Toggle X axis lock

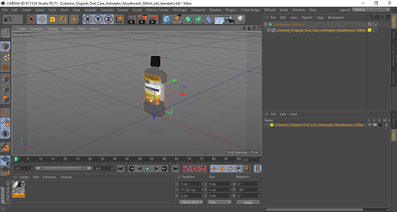88,20
